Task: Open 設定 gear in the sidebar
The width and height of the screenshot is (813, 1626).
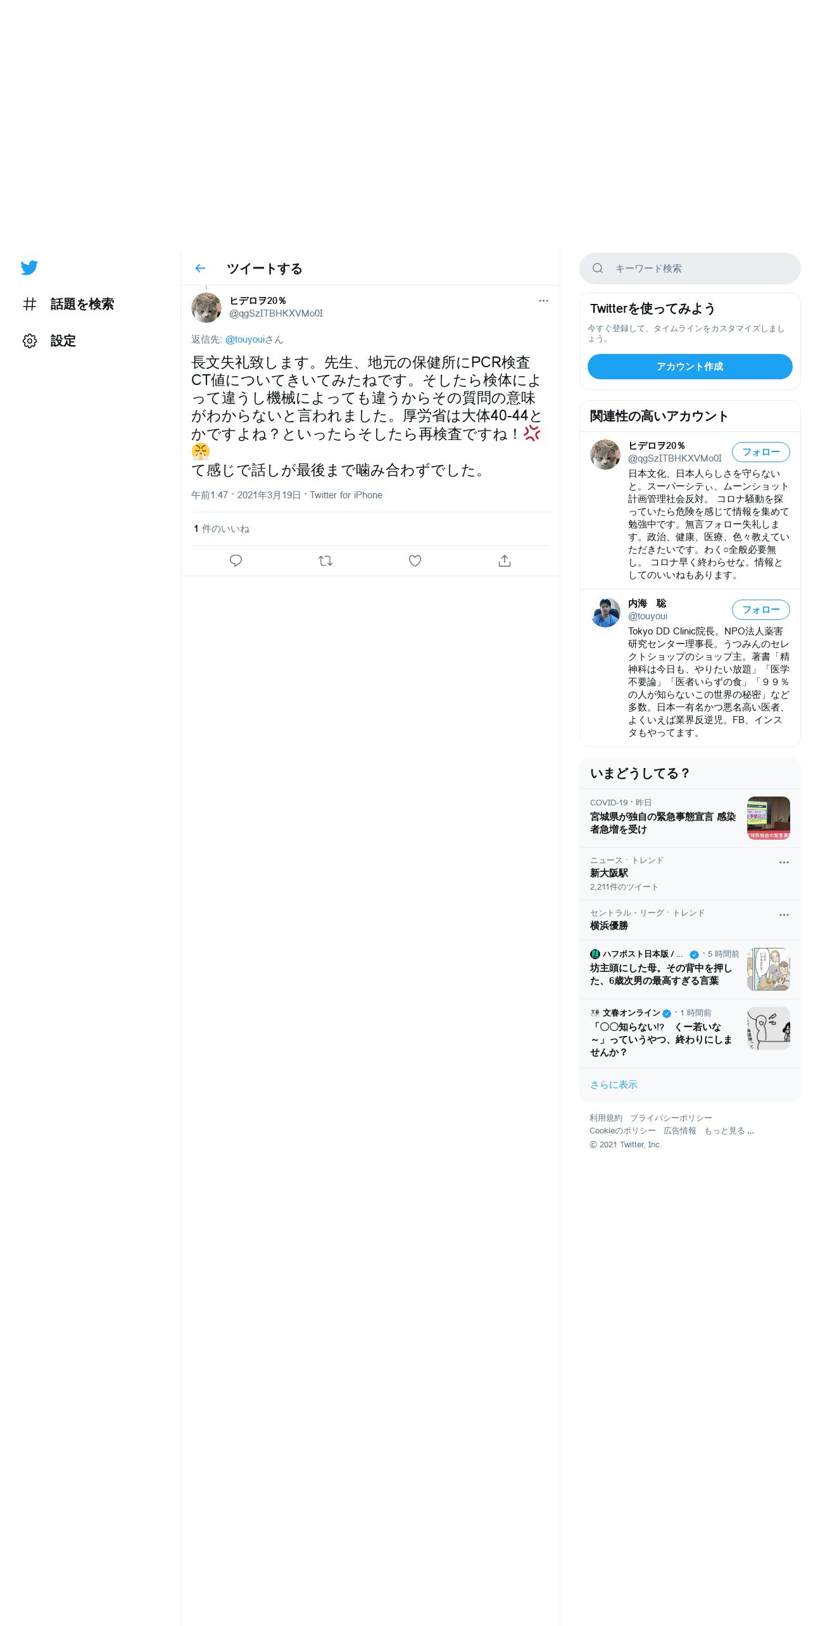Action: (x=49, y=341)
